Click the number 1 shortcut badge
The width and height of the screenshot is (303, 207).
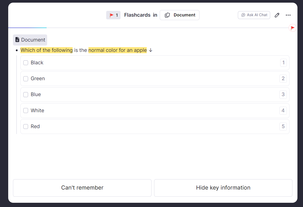[283, 63]
